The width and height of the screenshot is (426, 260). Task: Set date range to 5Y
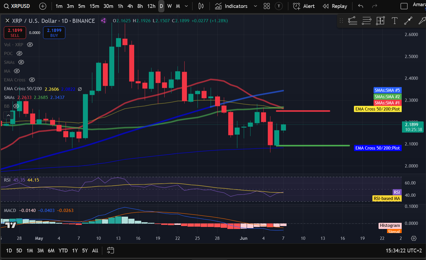coord(85,251)
